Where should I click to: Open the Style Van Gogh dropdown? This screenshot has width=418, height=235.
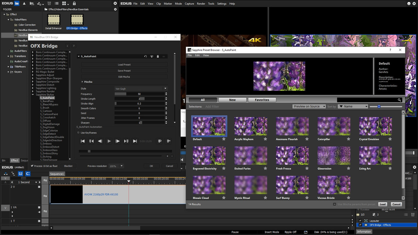(x=141, y=88)
